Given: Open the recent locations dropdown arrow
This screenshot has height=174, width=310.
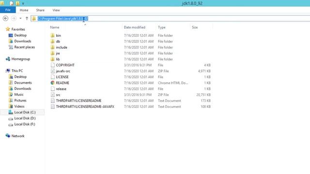Looking at the screenshot, I should pos(20,18).
